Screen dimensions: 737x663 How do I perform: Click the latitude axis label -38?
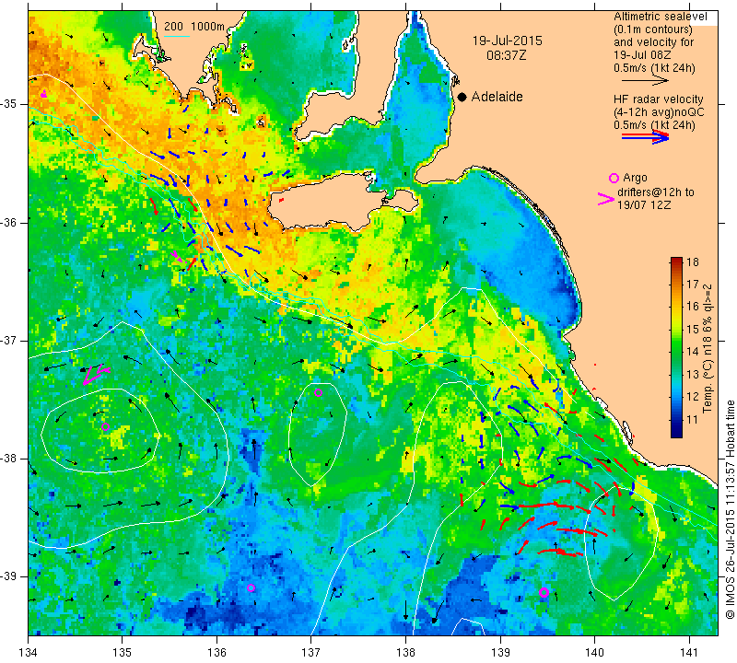tap(8, 459)
